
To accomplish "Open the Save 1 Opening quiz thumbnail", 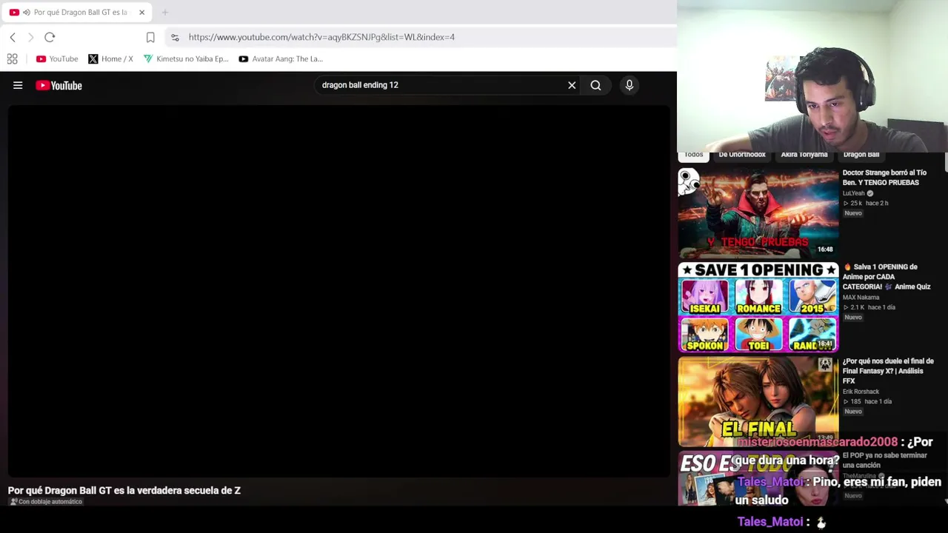I will (x=758, y=307).
